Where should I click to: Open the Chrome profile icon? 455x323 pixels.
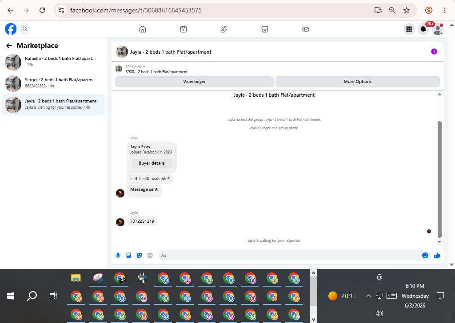pos(429,10)
